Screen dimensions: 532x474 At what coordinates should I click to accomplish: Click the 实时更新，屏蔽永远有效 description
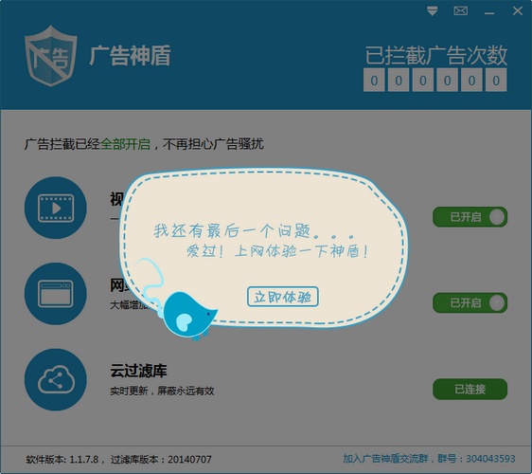click(x=162, y=391)
